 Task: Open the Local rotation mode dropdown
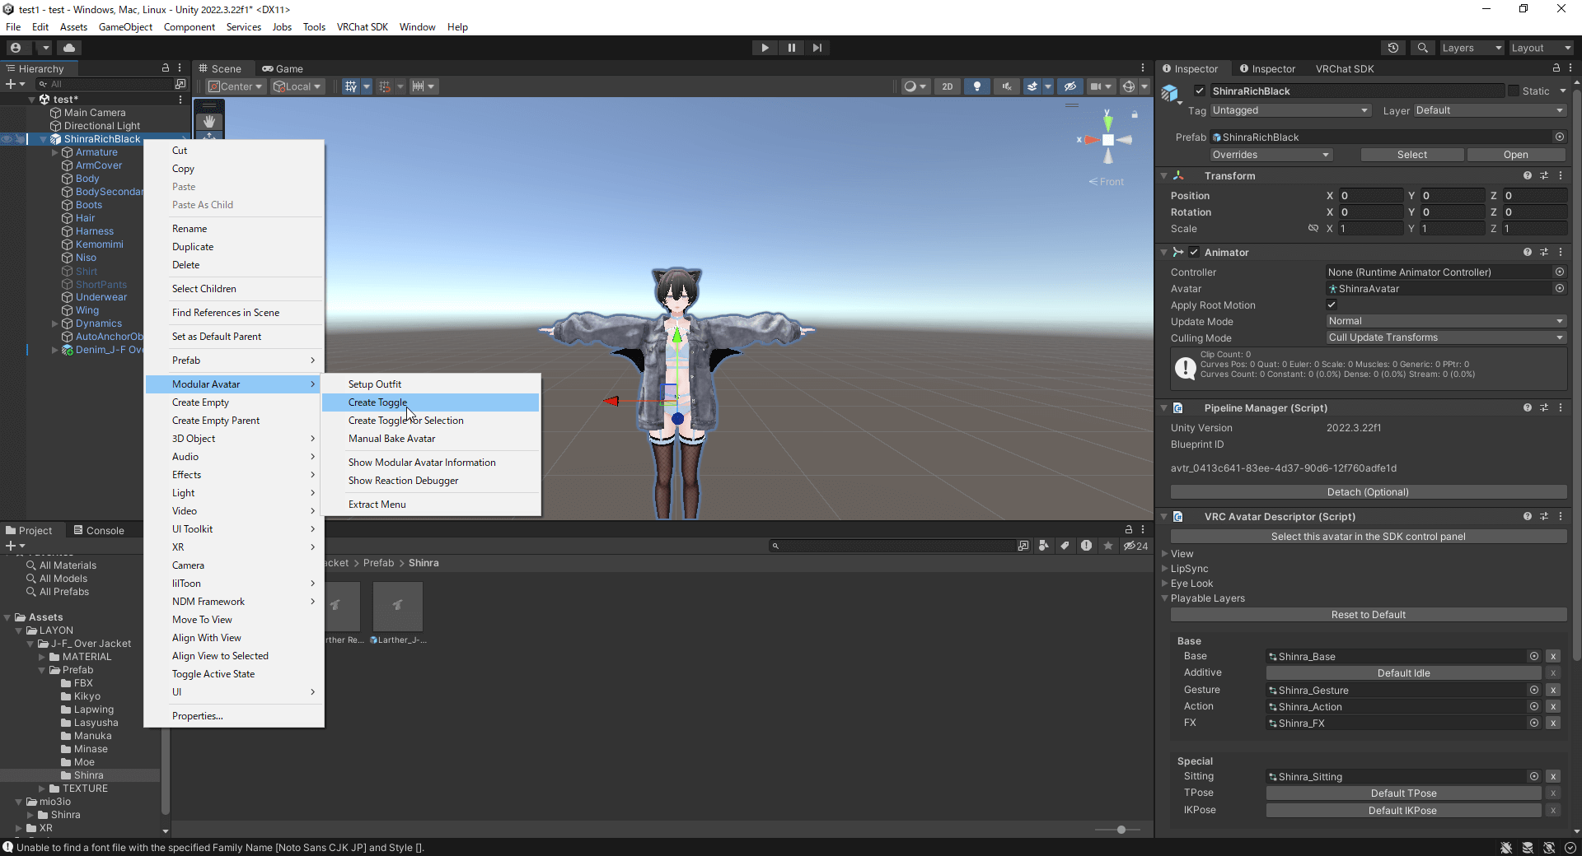[x=297, y=86]
